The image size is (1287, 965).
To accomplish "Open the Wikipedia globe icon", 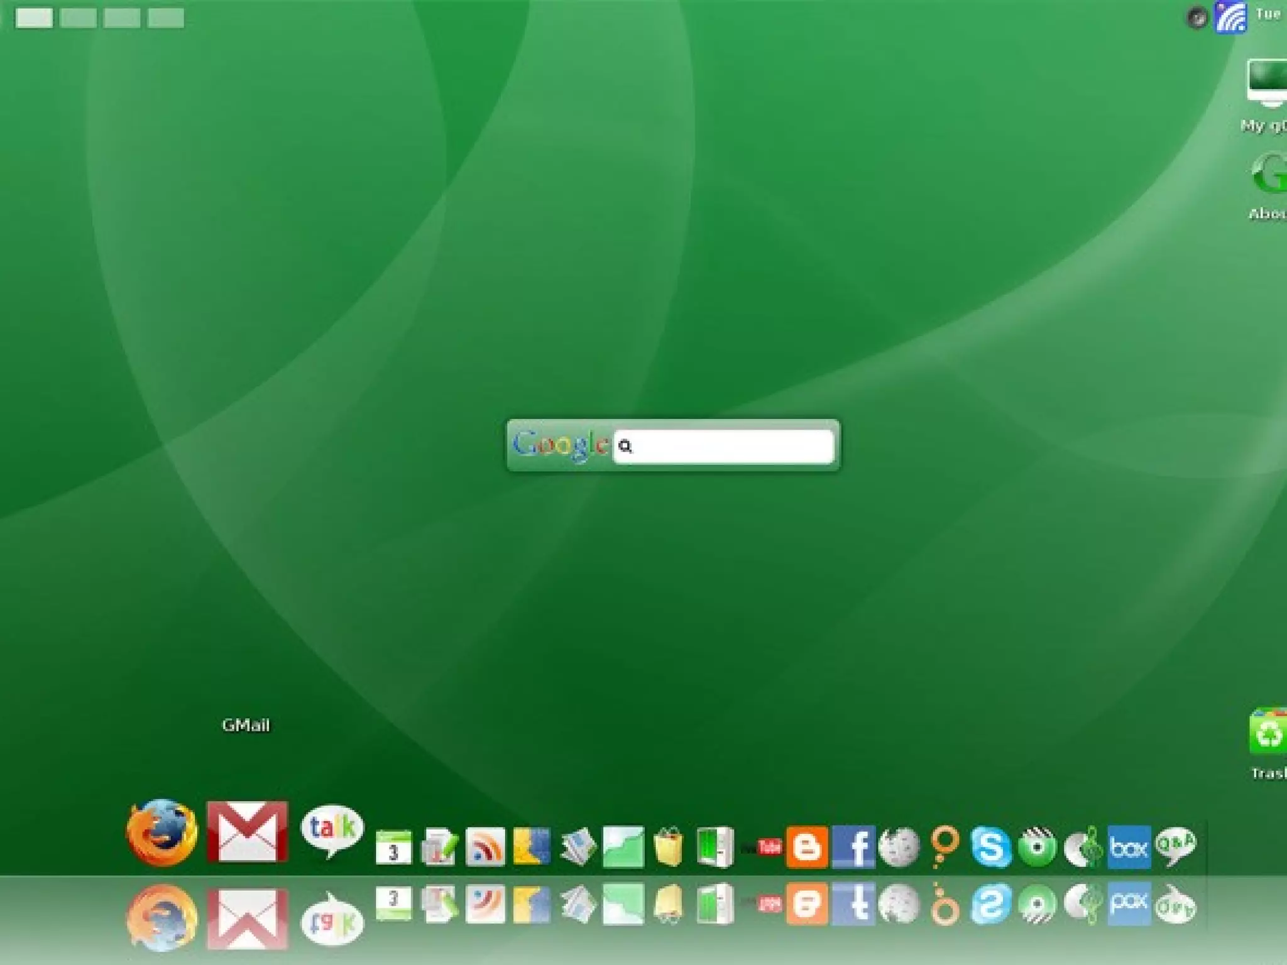I will click(899, 847).
